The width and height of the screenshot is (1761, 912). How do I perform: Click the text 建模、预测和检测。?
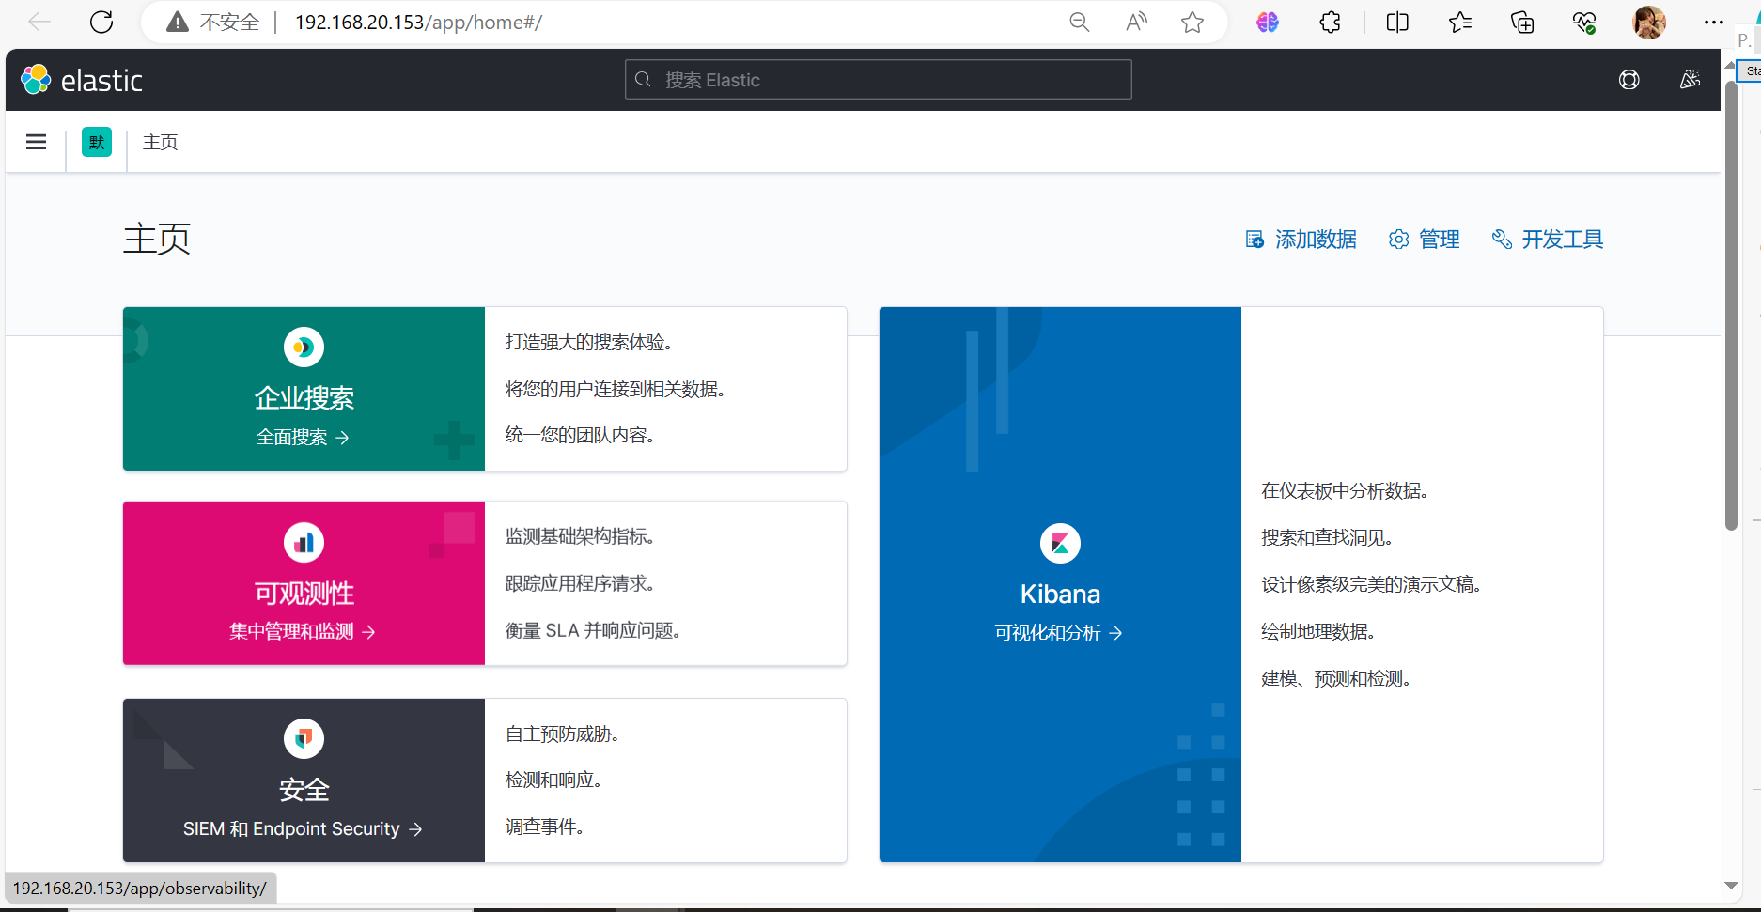coord(1337,679)
